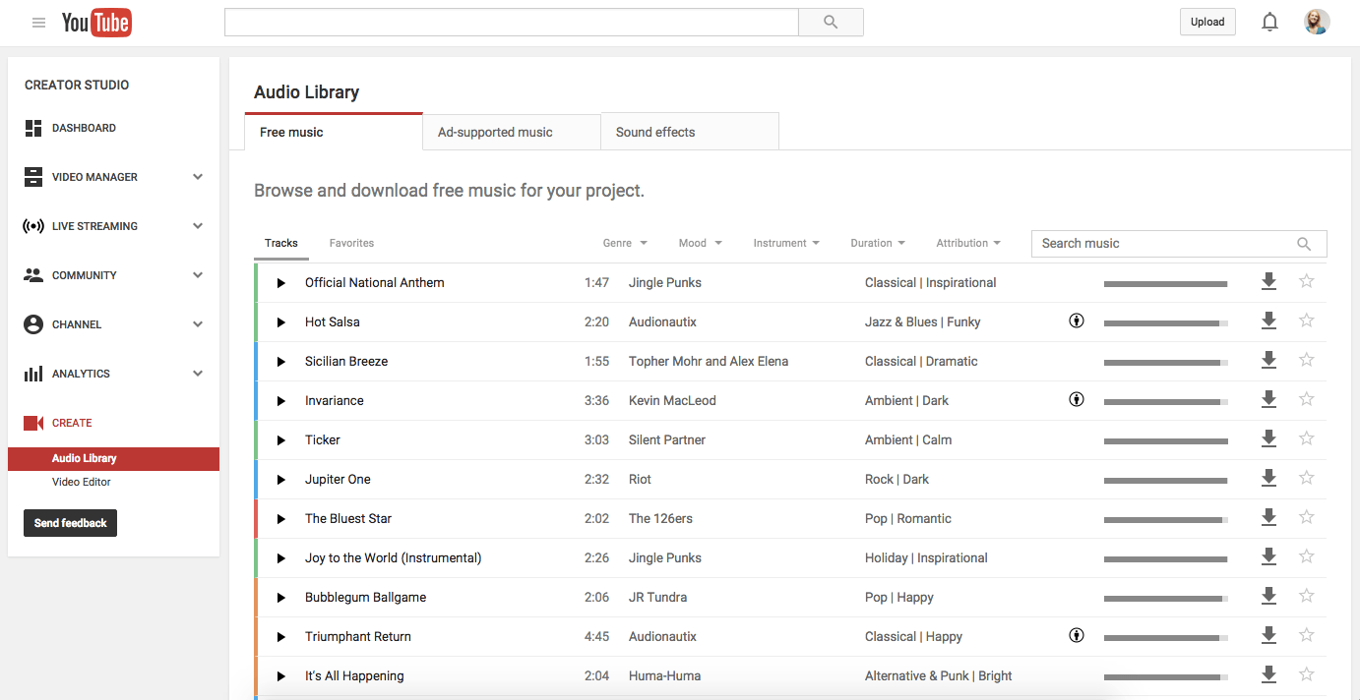The width and height of the screenshot is (1360, 700).
Task: Click the YouTube logo
Action: click(x=96, y=23)
